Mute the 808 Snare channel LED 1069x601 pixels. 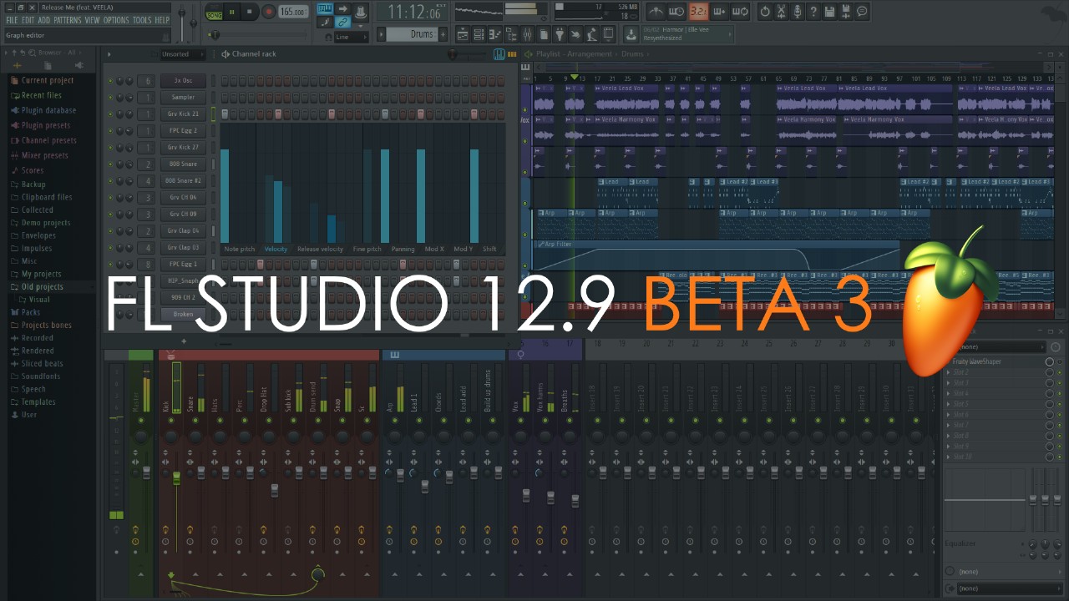point(109,164)
